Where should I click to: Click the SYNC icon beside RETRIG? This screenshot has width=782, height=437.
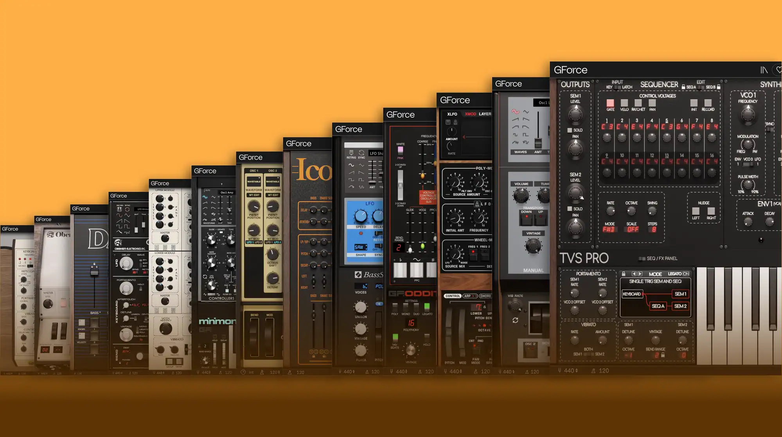tap(361, 152)
